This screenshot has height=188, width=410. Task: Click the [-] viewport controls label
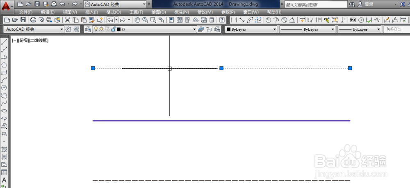[14, 40]
